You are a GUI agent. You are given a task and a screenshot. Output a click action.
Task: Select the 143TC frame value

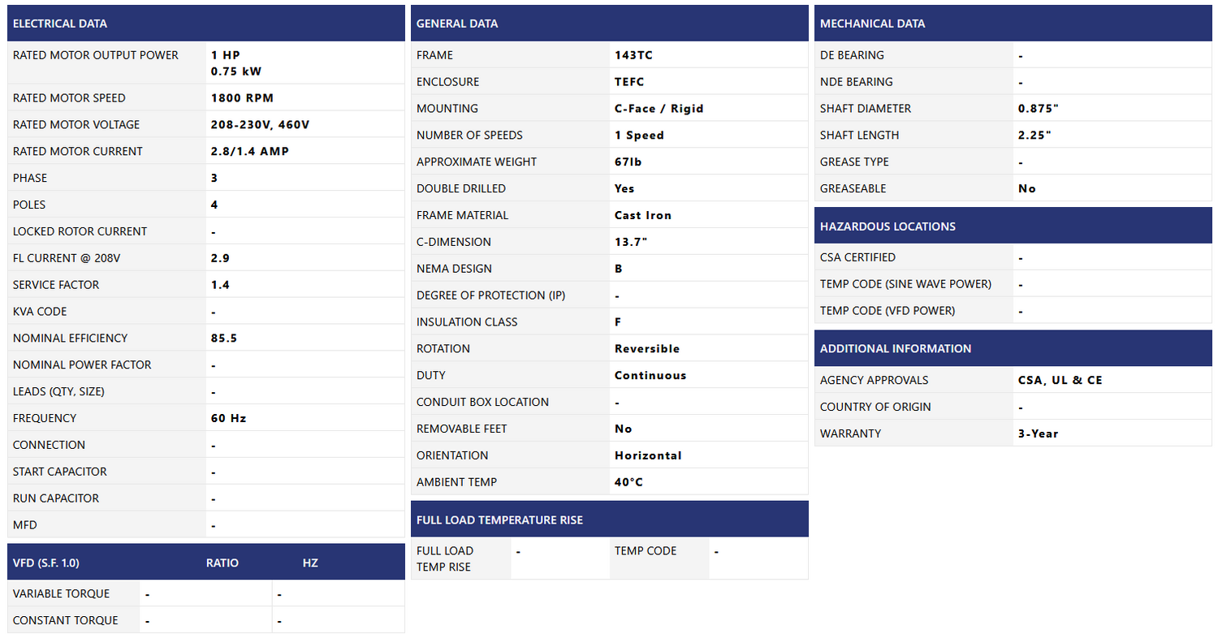pos(633,55)
